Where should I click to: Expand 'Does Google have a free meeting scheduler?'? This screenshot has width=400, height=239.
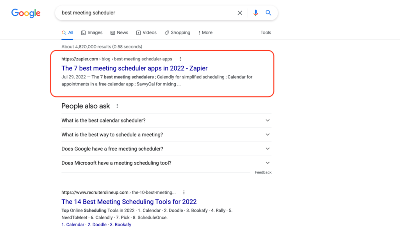(x=166, y=149)
